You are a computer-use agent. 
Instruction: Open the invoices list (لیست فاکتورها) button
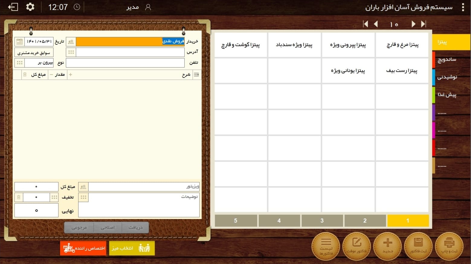point(326,246)
